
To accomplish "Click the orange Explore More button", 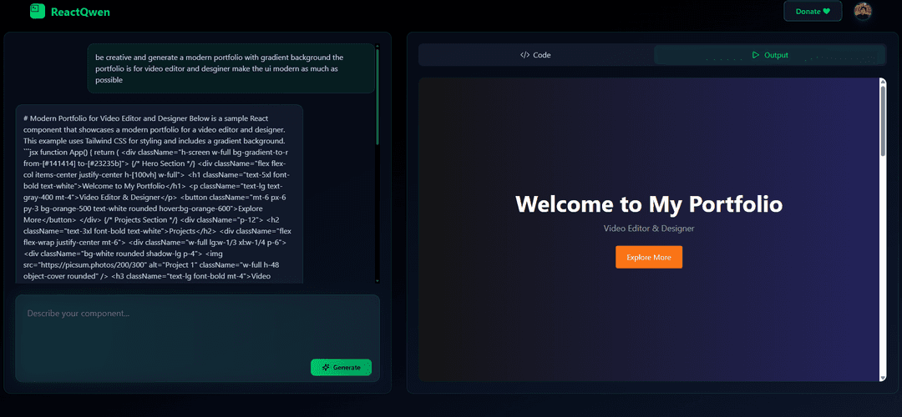I will 649,257.
